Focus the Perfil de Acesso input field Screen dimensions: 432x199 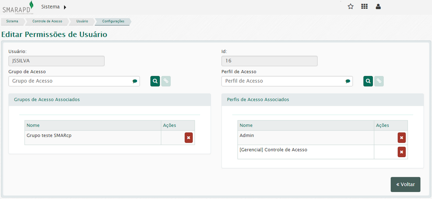pyautogui.click(x=283, y=81)
